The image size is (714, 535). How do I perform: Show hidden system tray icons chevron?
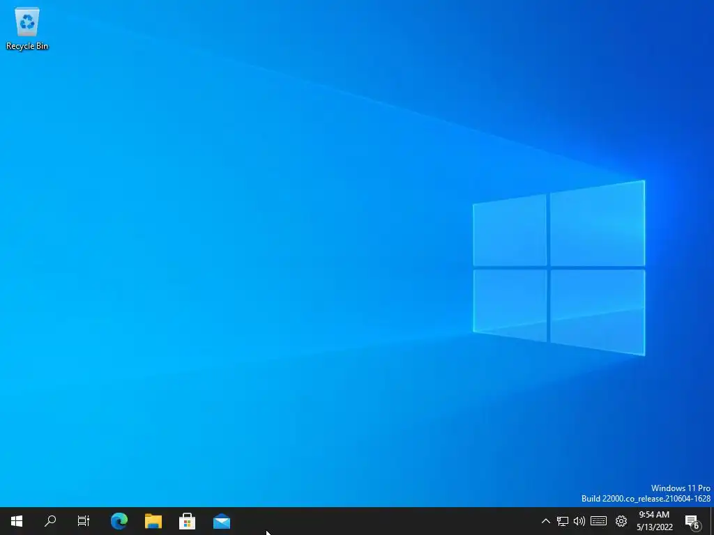click(x=545, y=521)
